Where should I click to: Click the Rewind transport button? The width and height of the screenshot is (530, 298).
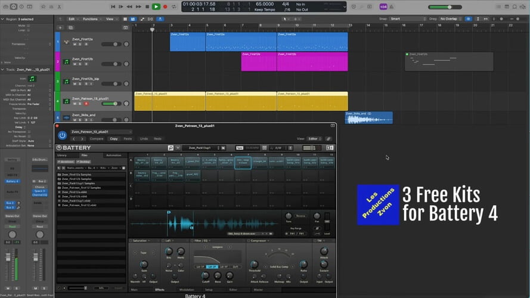coord(129,7)
